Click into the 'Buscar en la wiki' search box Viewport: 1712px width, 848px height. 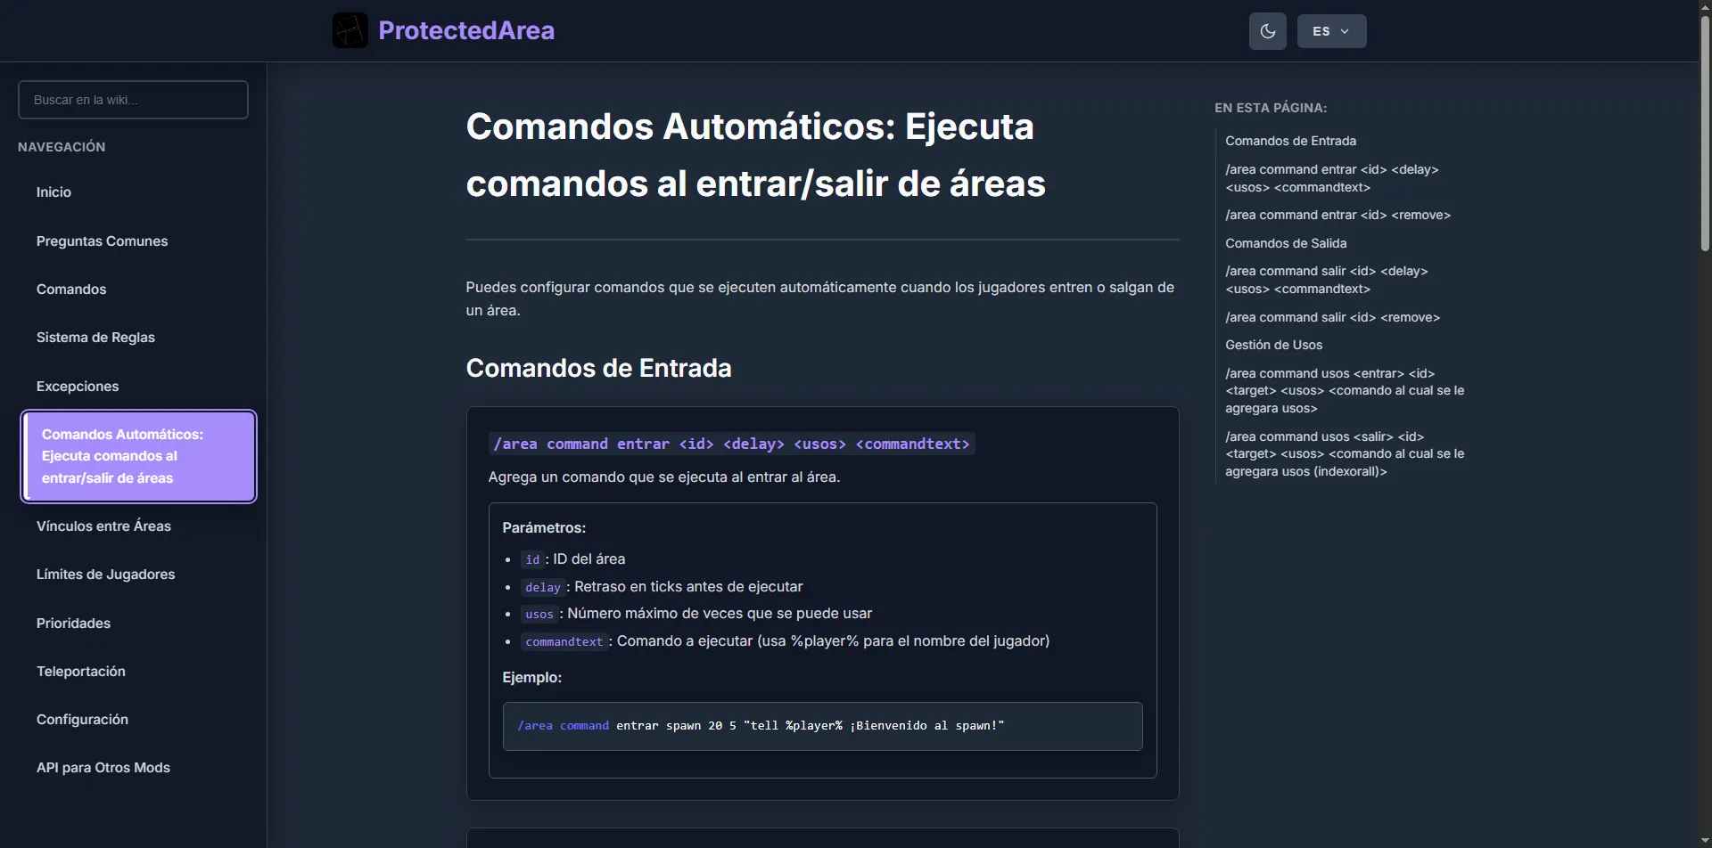(x=133, y=99)
